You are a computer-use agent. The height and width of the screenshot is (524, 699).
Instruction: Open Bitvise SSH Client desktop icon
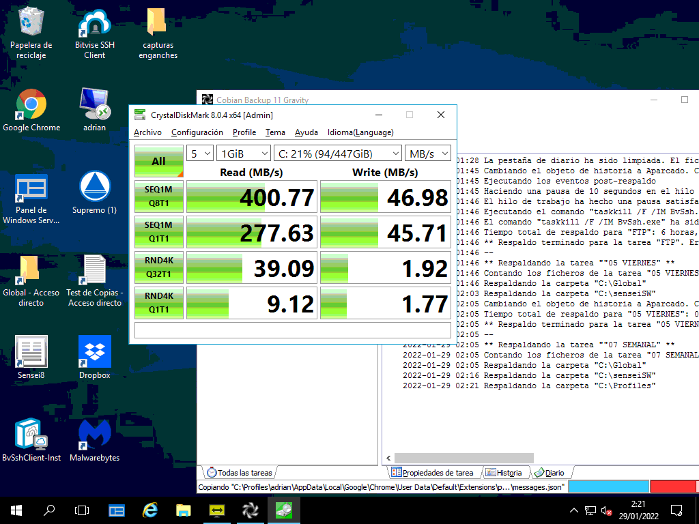click(x=95, y=31)
